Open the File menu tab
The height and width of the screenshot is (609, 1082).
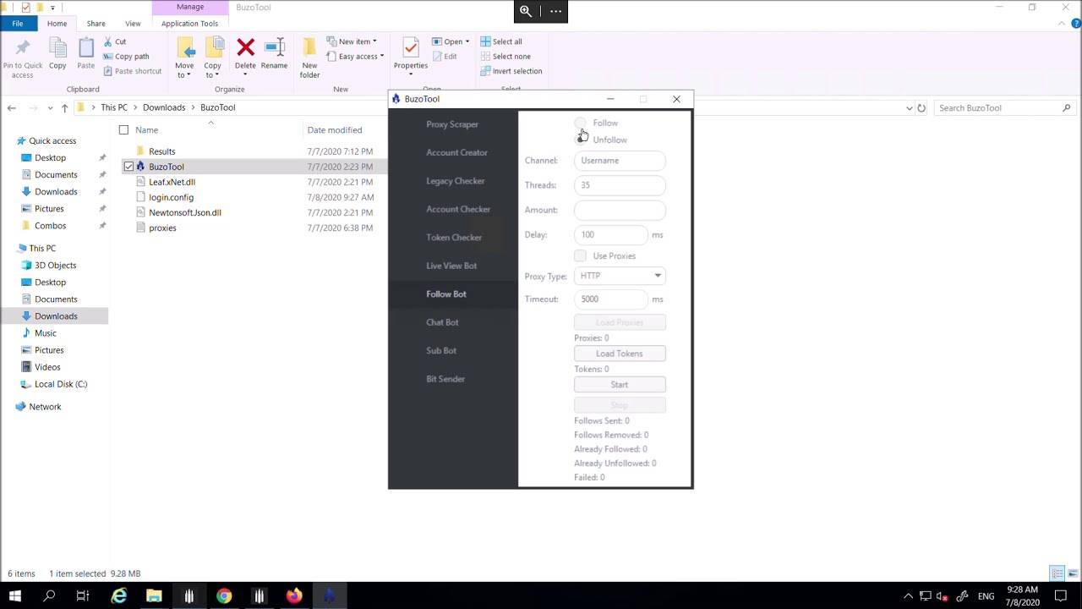click(17, 24)
